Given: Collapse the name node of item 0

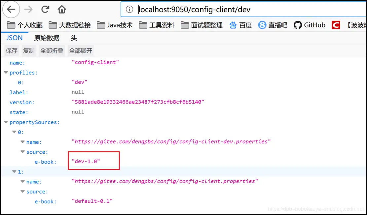Looking at the screenshot, I should tap(23, 142).
